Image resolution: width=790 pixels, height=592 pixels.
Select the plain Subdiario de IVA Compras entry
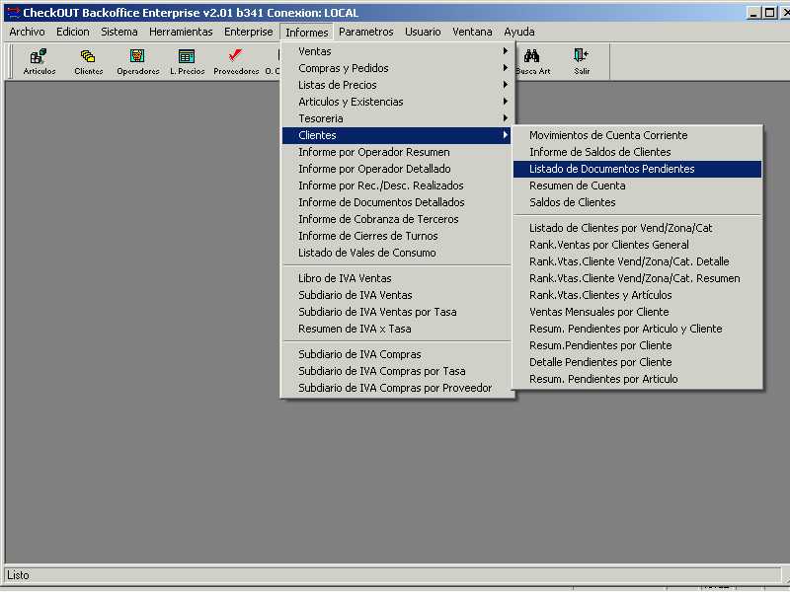(x=397, y=354)
